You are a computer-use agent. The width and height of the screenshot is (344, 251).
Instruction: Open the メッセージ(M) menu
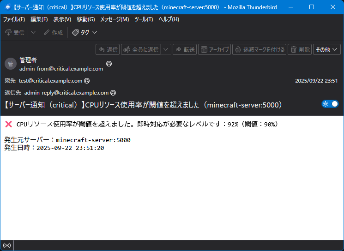[115, 19]
